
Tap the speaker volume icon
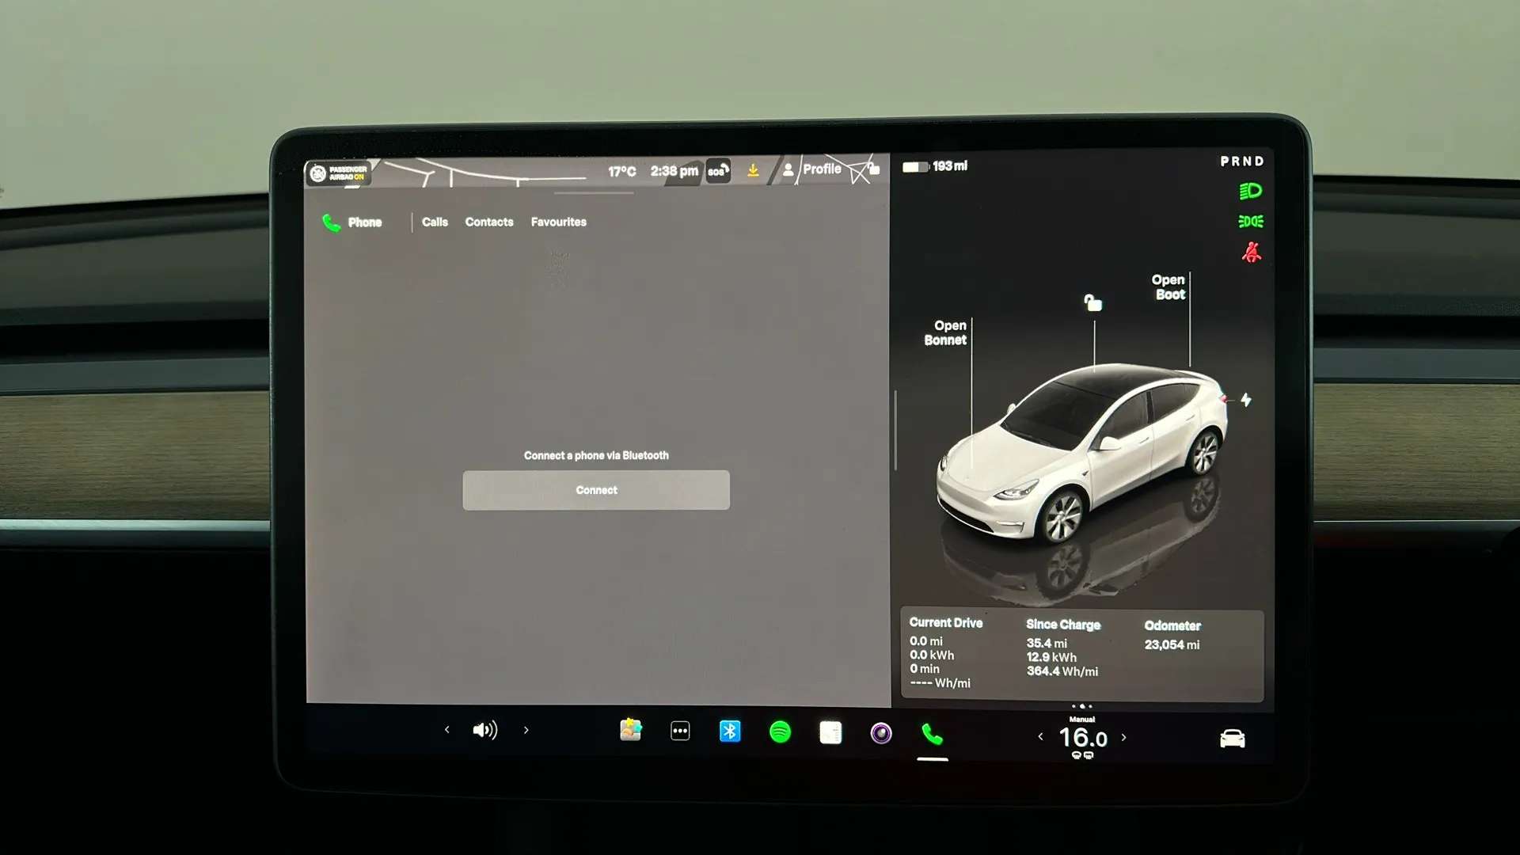click(x=485, y=730)
